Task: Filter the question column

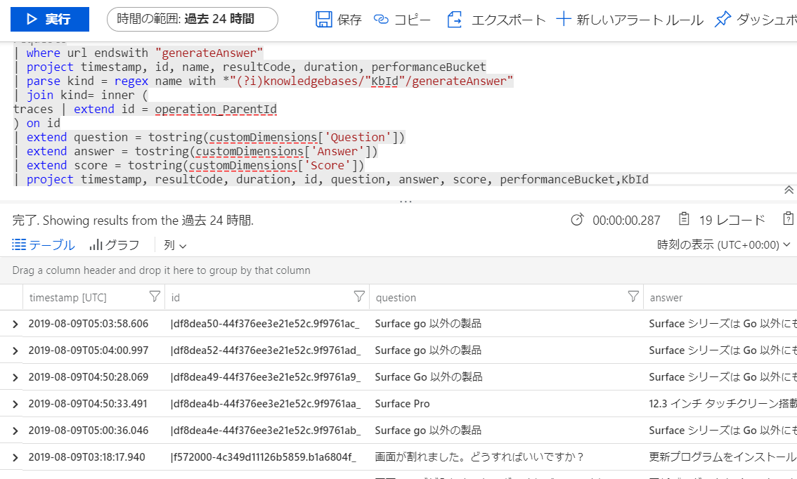Action: pos(633,296)
